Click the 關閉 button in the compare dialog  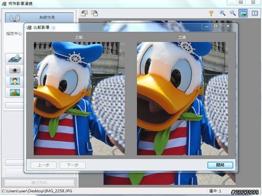[220, 165]
